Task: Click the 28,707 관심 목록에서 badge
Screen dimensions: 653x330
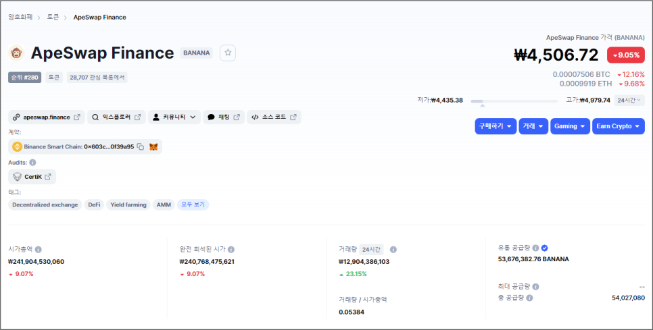Action: pyautogui.click(x=97, y=78)
